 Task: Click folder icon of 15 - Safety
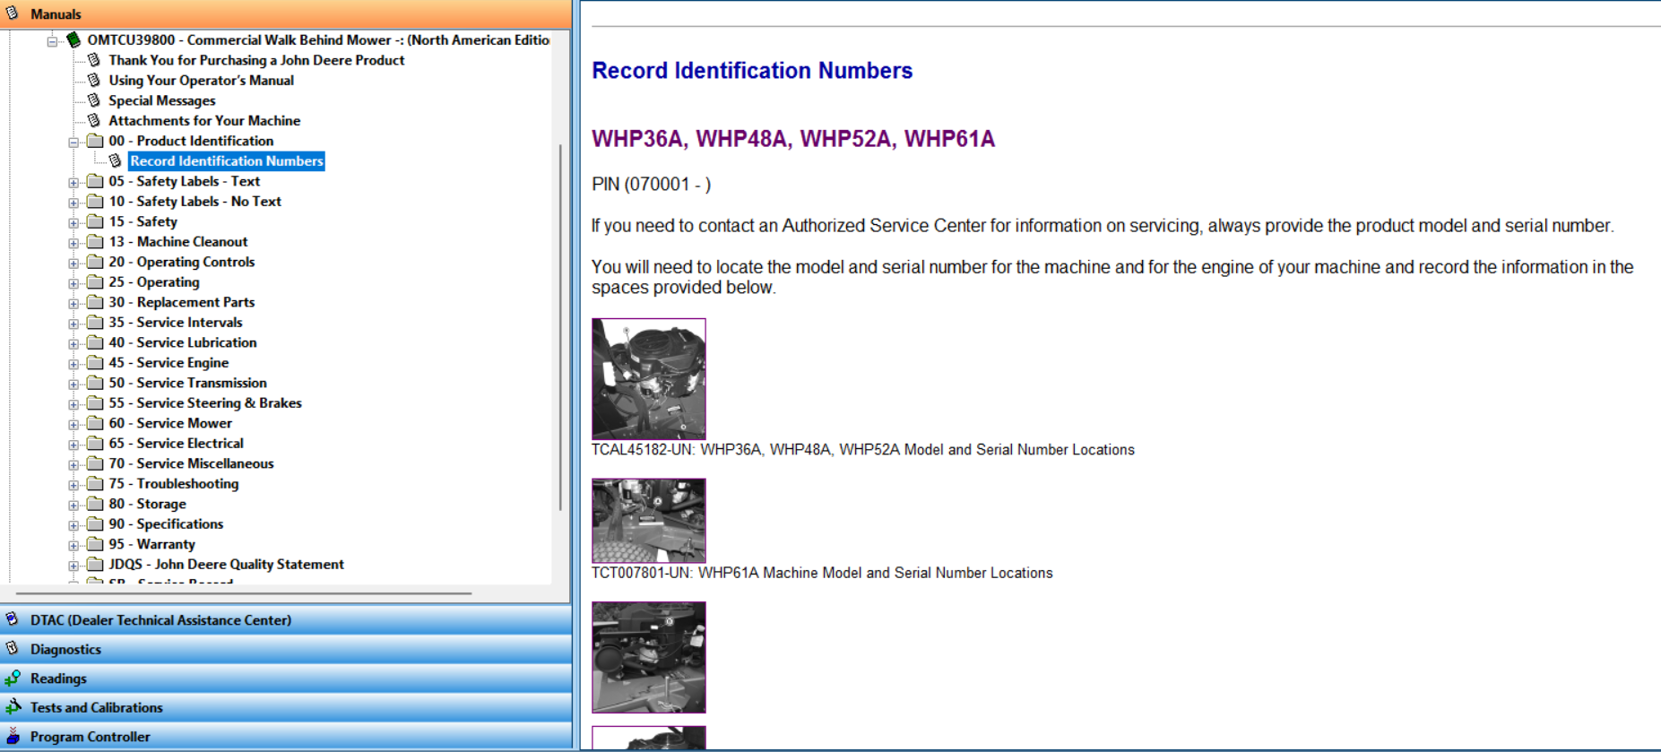[95, 221]
